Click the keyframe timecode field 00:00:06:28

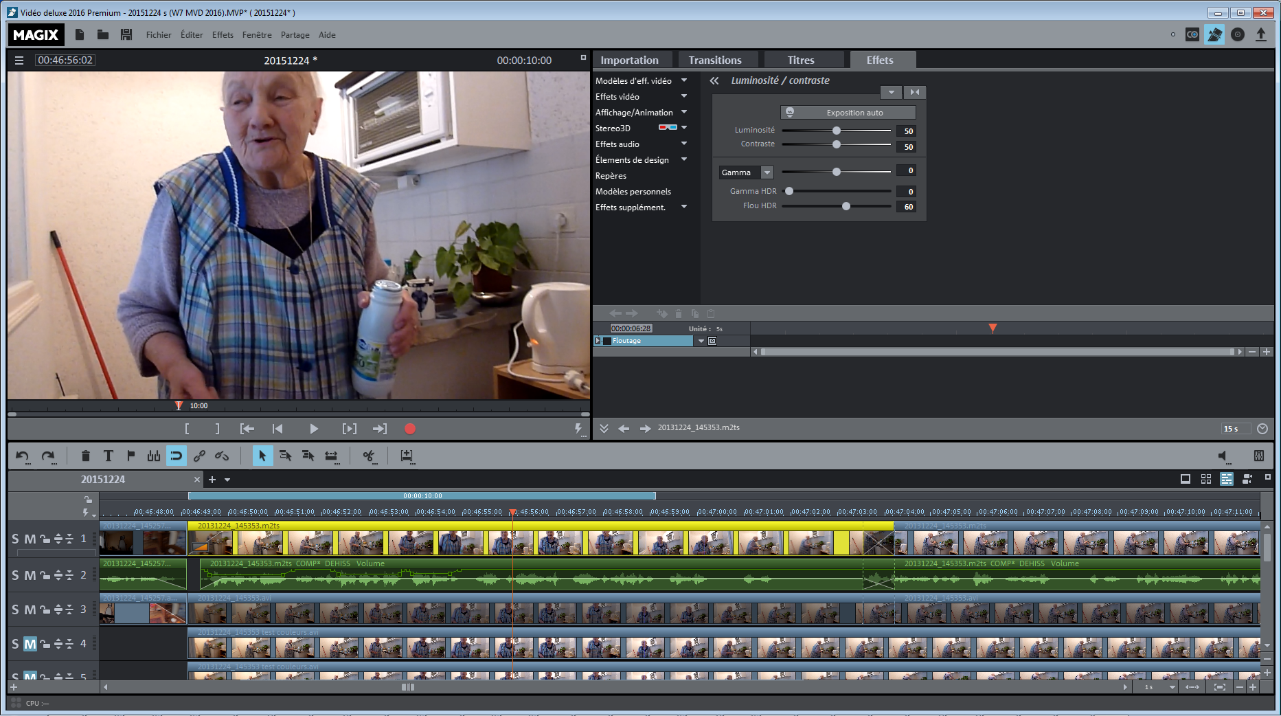pyautogui.click(x=631, y=328)
